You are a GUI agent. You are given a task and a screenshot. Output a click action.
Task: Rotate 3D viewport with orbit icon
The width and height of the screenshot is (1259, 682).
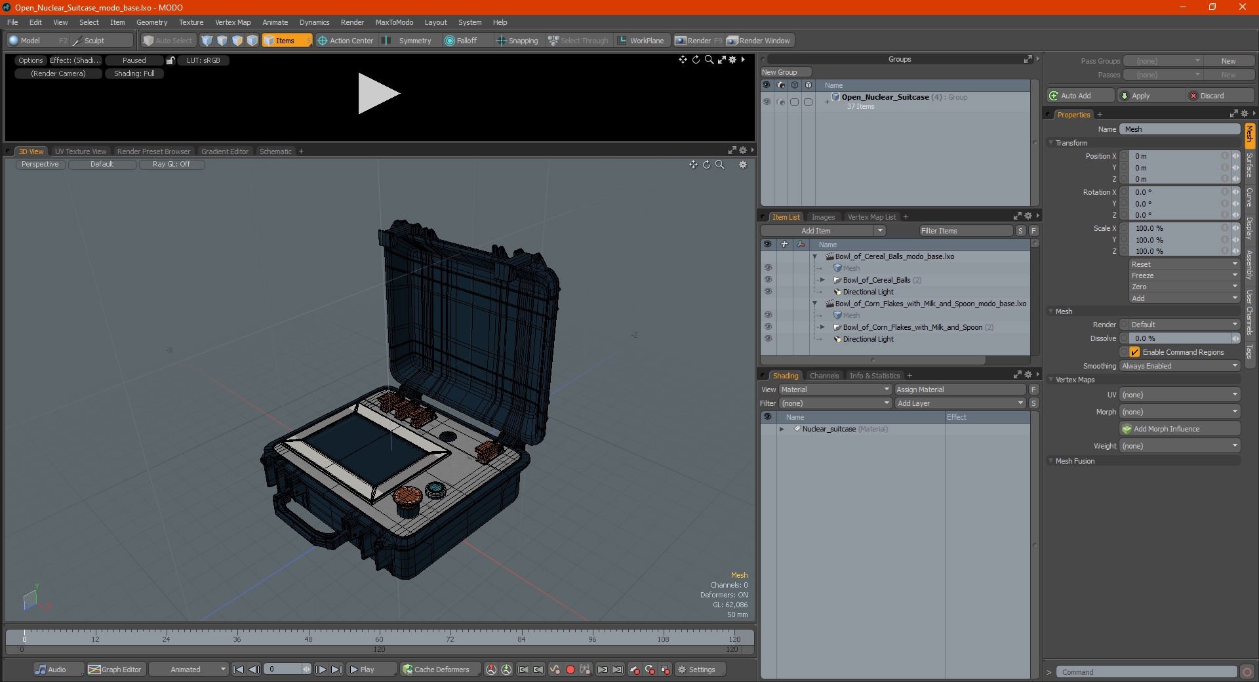(707, 165)
